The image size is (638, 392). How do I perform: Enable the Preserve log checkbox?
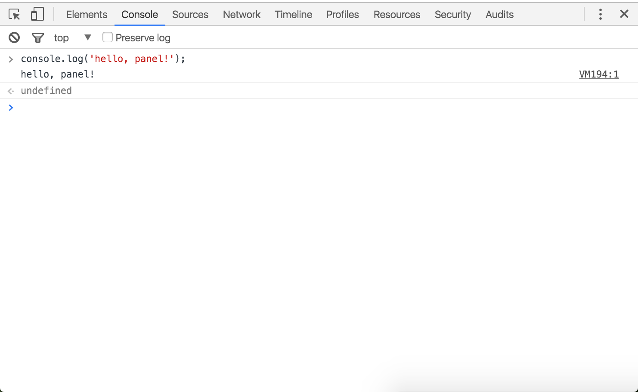(108, 37)
